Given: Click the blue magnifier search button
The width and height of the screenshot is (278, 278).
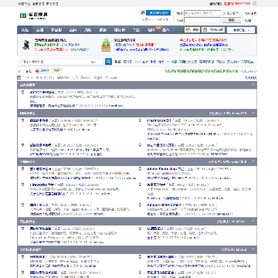Looking at the screenshot, I should point(108,62).
